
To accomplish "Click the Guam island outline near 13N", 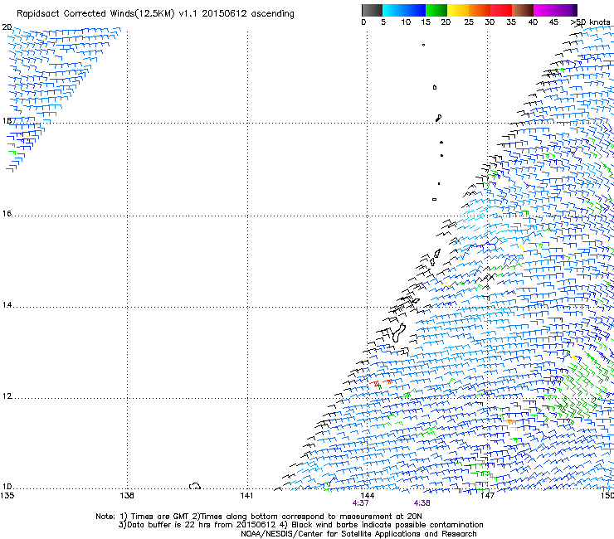I will (398, 333).
